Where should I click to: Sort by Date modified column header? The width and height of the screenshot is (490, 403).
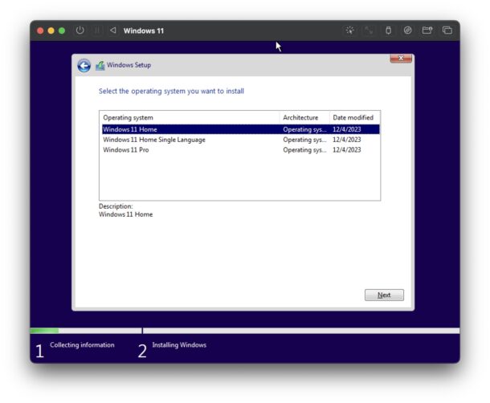(353, 117)
